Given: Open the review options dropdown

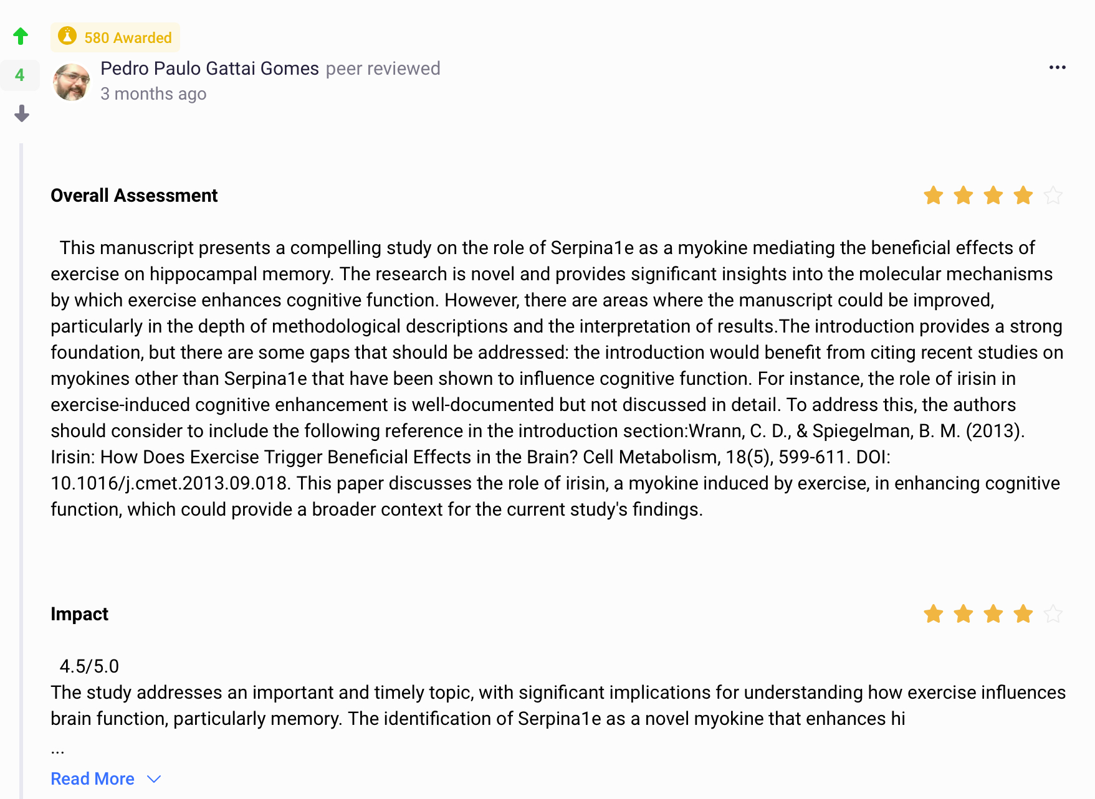Looking at the screenshot, I should coord(1058,67).
